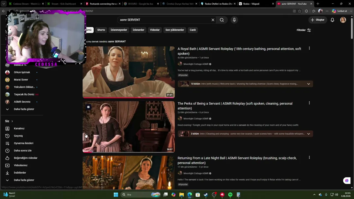Open a new browser tab with the plus
Viewport: 354px width, 199px height.
coord(318,4)
